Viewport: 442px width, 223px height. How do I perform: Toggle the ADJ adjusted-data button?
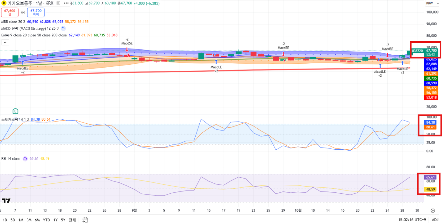tap(435, 220)
